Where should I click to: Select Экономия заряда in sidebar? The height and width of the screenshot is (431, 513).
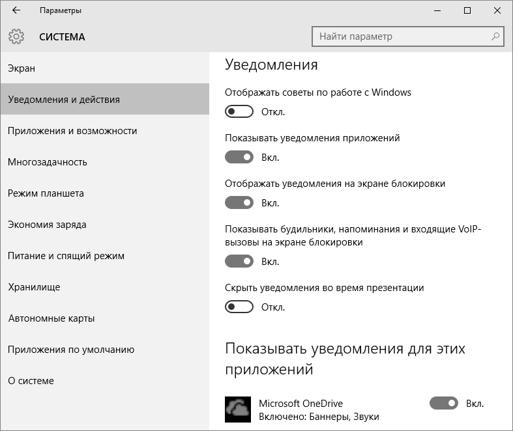point(47,225)
